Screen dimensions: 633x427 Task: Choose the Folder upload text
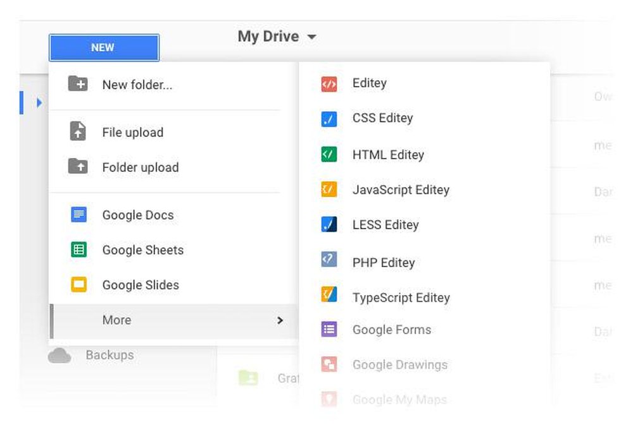click(x=141, y=167)
